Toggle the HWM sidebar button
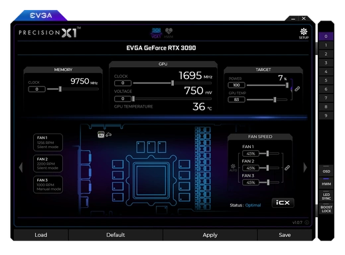Viewport: 345px width, 255px height. (x=326, y=183)
